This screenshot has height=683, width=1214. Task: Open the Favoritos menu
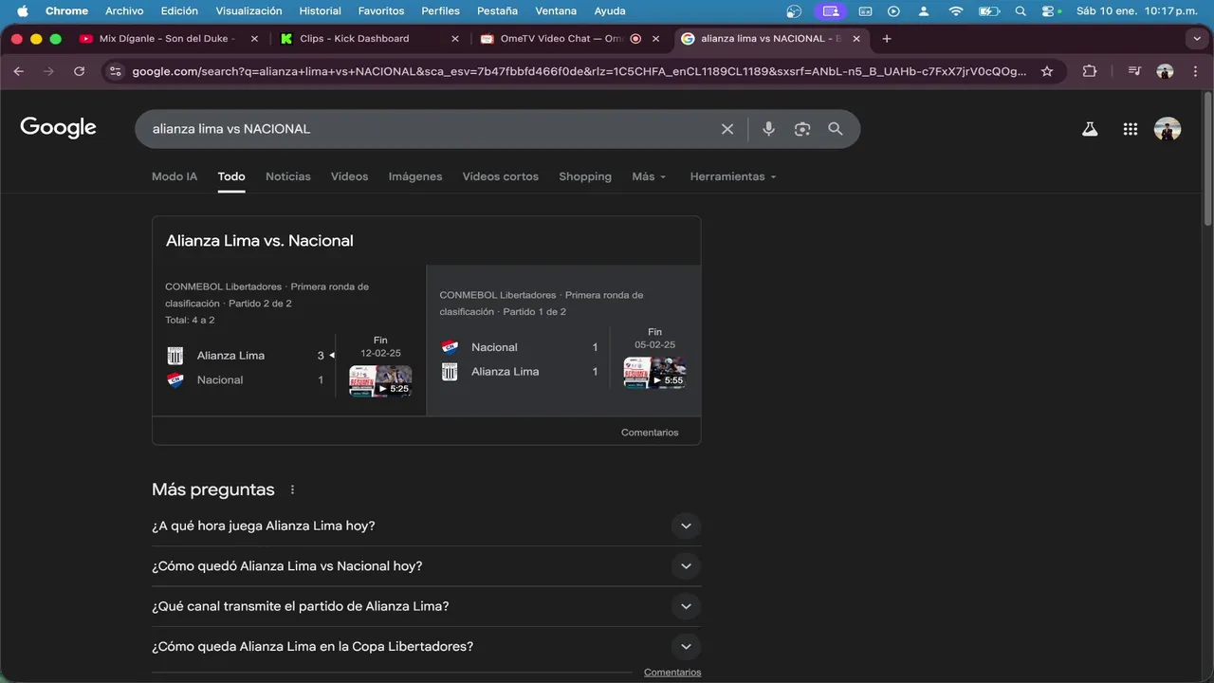(381, 11)
